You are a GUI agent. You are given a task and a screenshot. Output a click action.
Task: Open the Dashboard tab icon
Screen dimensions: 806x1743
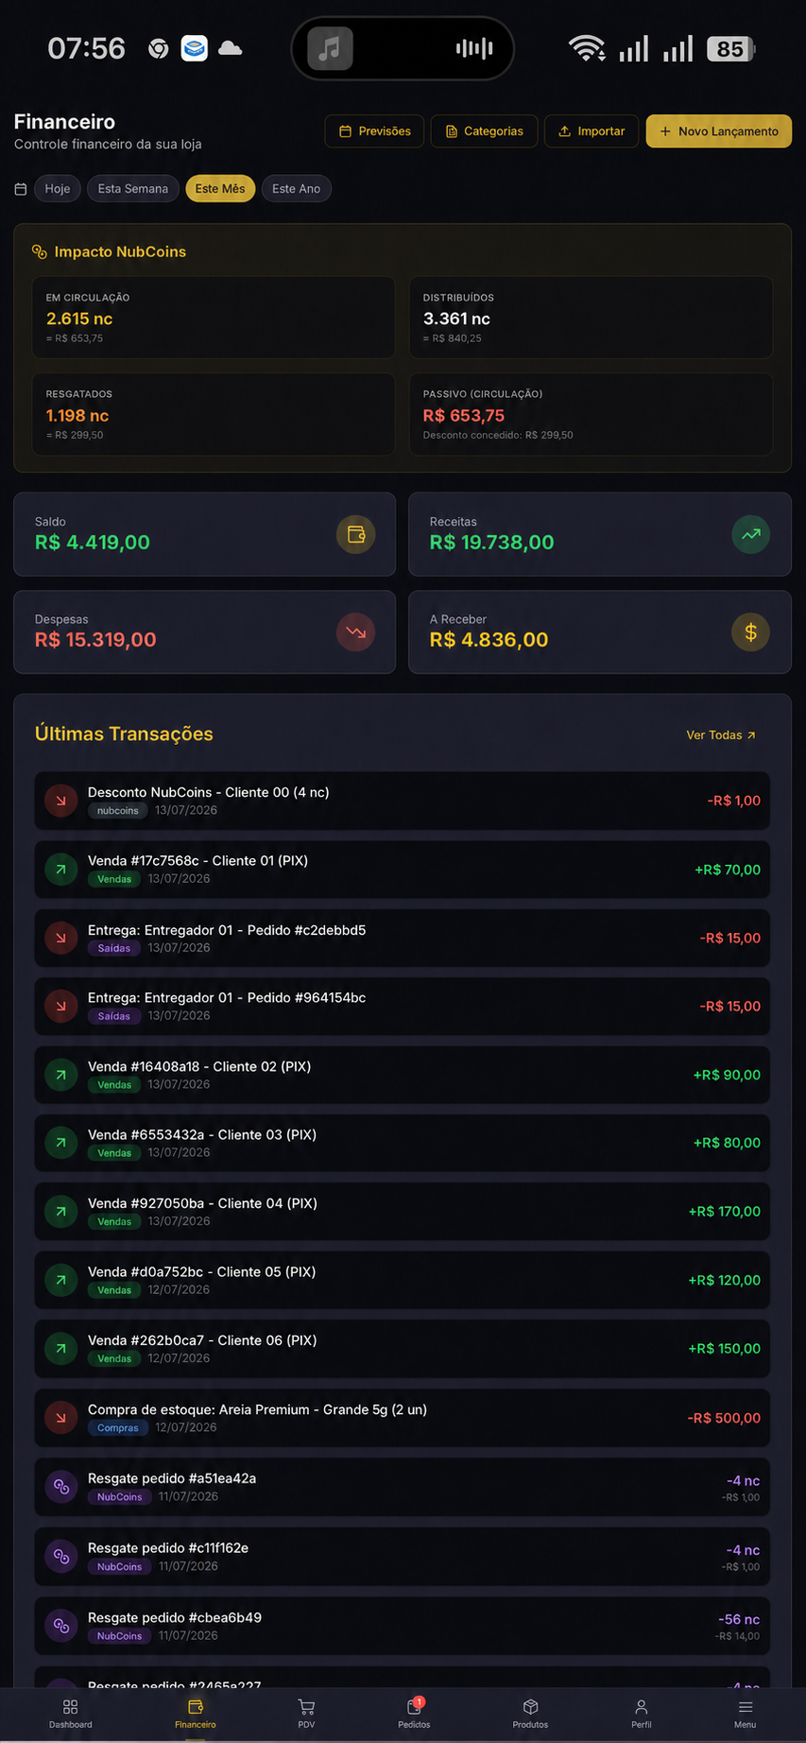pyautogui.click(x=70, y=1707)
